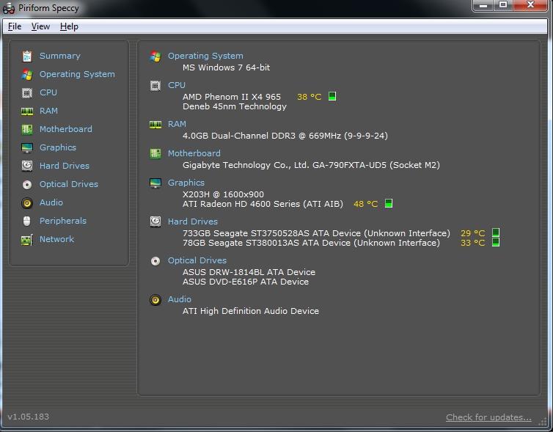Click the 33 °C hard drive temperature
Image resolution: width=553 pixels, height=432 pixels.
coord(473,243)
